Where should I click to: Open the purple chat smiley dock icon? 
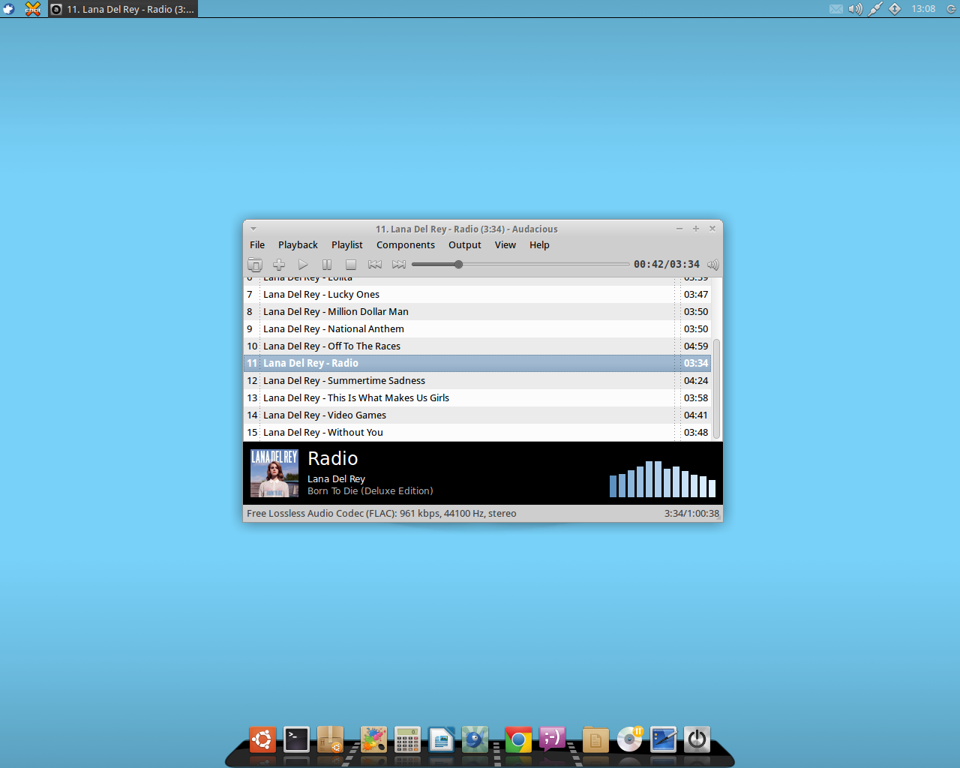(552, 740)
